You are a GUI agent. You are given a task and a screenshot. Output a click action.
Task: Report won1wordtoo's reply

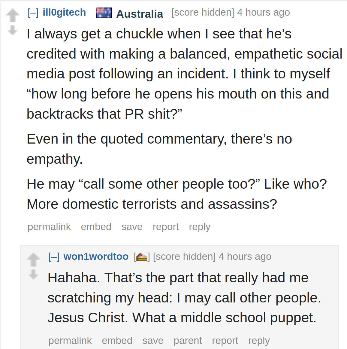pyautogui.click(x=225, y=341)
